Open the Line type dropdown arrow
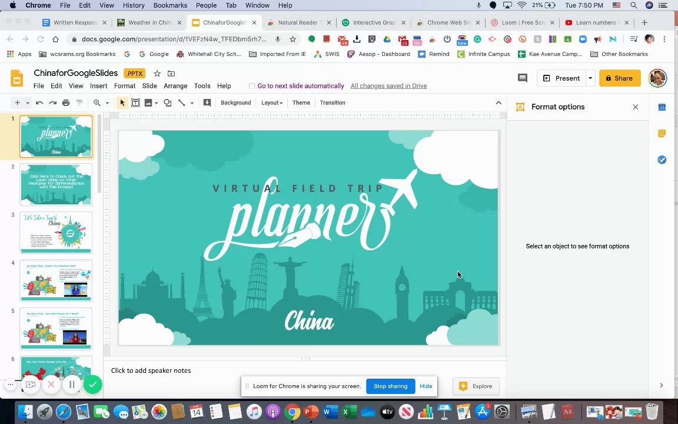Image resolution: width=678 pixels, height=424 pixels. tap(192, 103)
